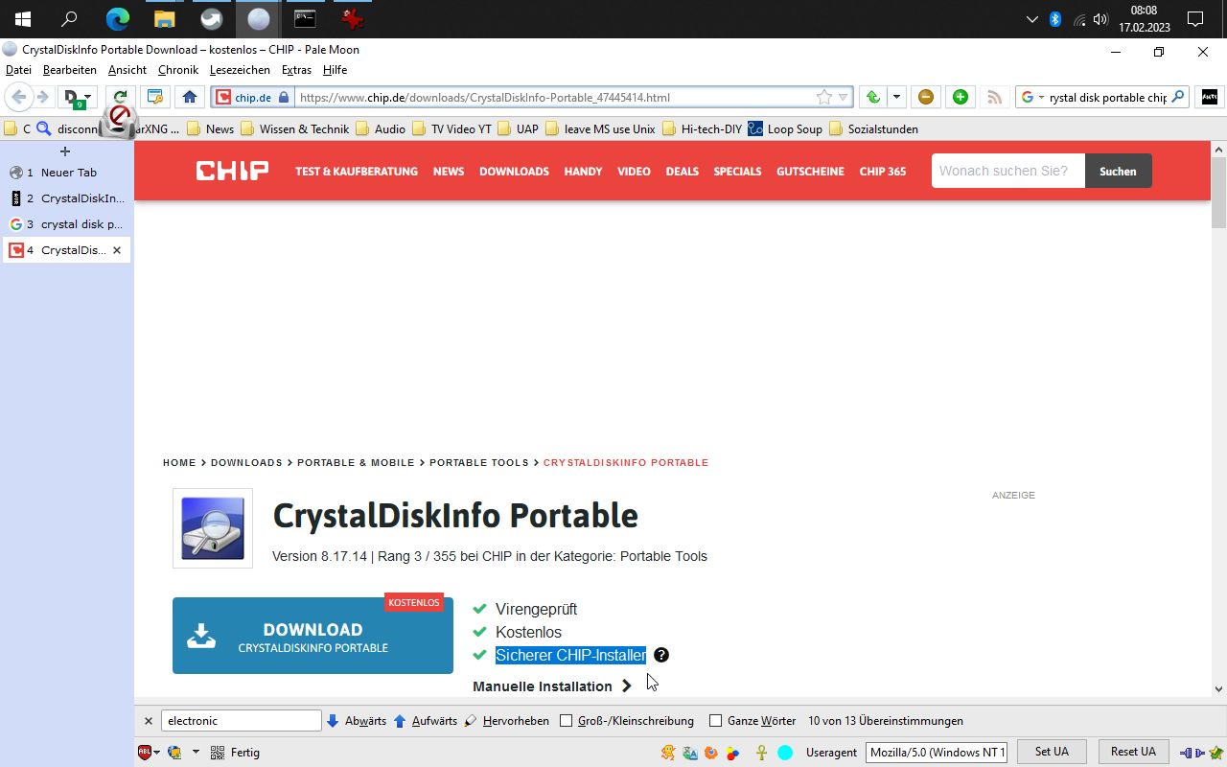The width and height of the screenshot is (1227, 767).
Task: Enable the Ganze Wörter checkbox
Action: [x=715, y=721]
